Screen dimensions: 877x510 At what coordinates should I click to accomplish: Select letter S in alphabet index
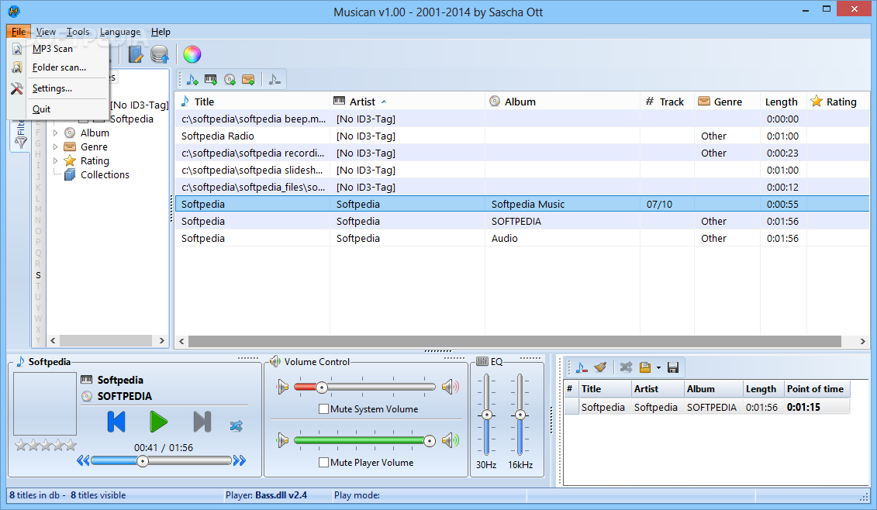38,275
